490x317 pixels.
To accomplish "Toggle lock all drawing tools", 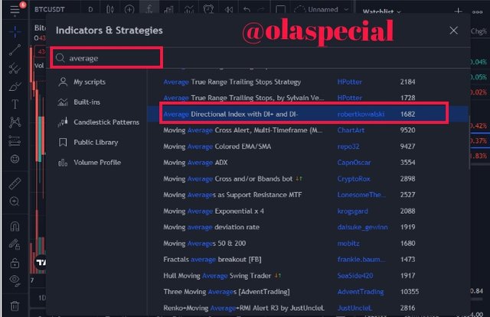I will click(x=15, y=262).
